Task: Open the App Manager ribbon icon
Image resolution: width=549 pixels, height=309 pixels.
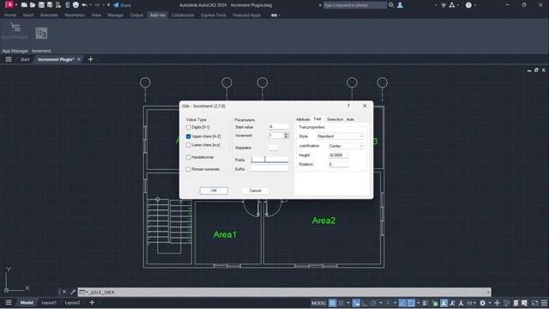Action: 15,31
